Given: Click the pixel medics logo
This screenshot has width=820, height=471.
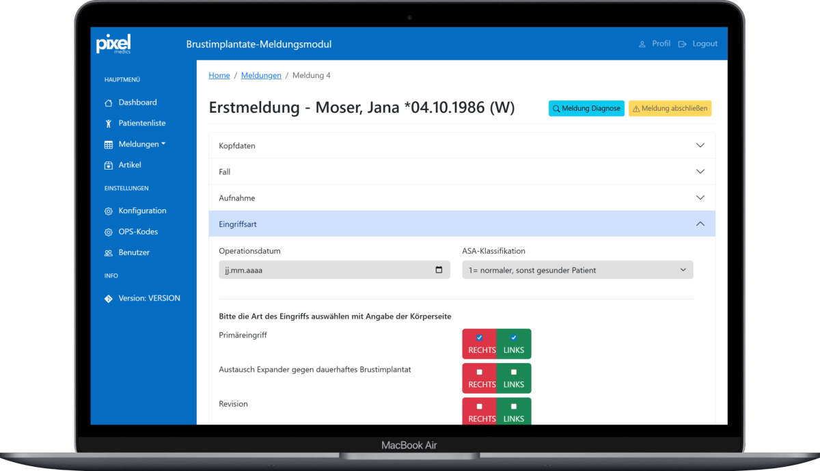Looking at the screenshot, I should (113, 43).
